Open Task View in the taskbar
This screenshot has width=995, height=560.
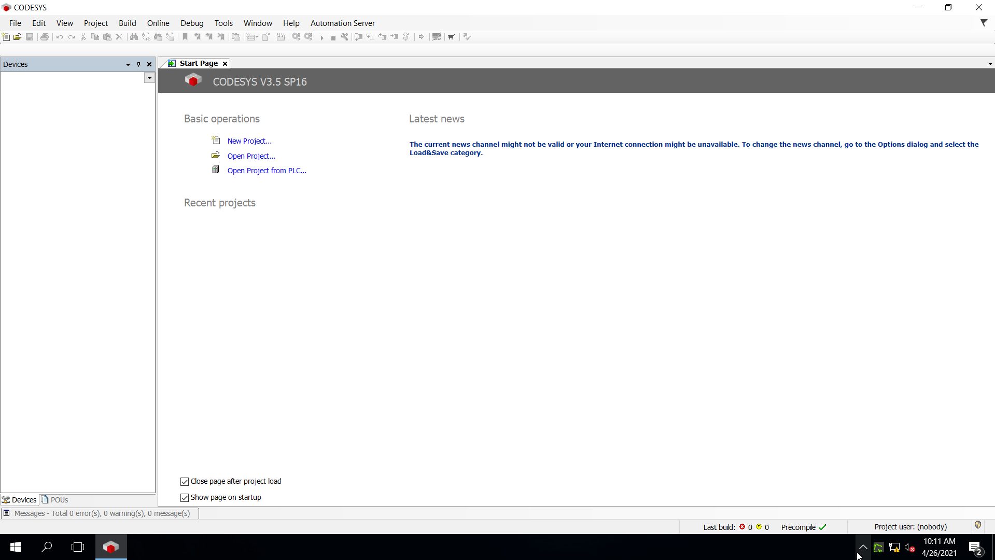tap(78, 547)
